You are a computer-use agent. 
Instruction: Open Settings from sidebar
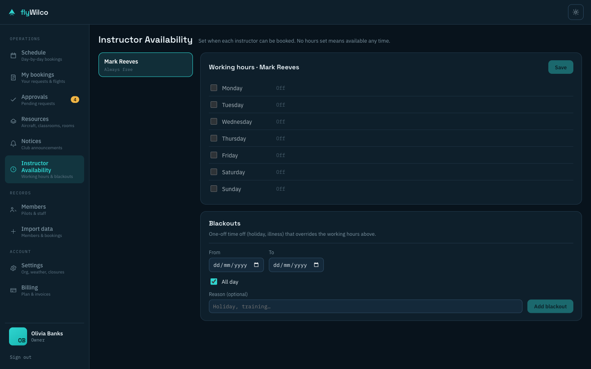coord(44,268)
